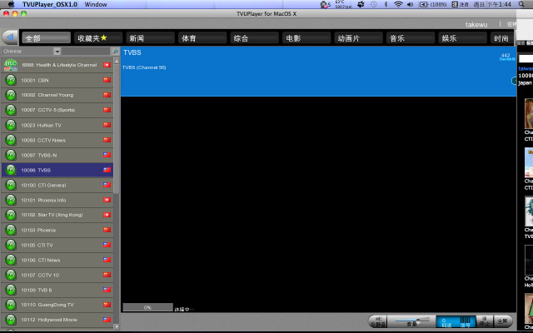
Task: Open the Apple menu
Action: [11, 4]
